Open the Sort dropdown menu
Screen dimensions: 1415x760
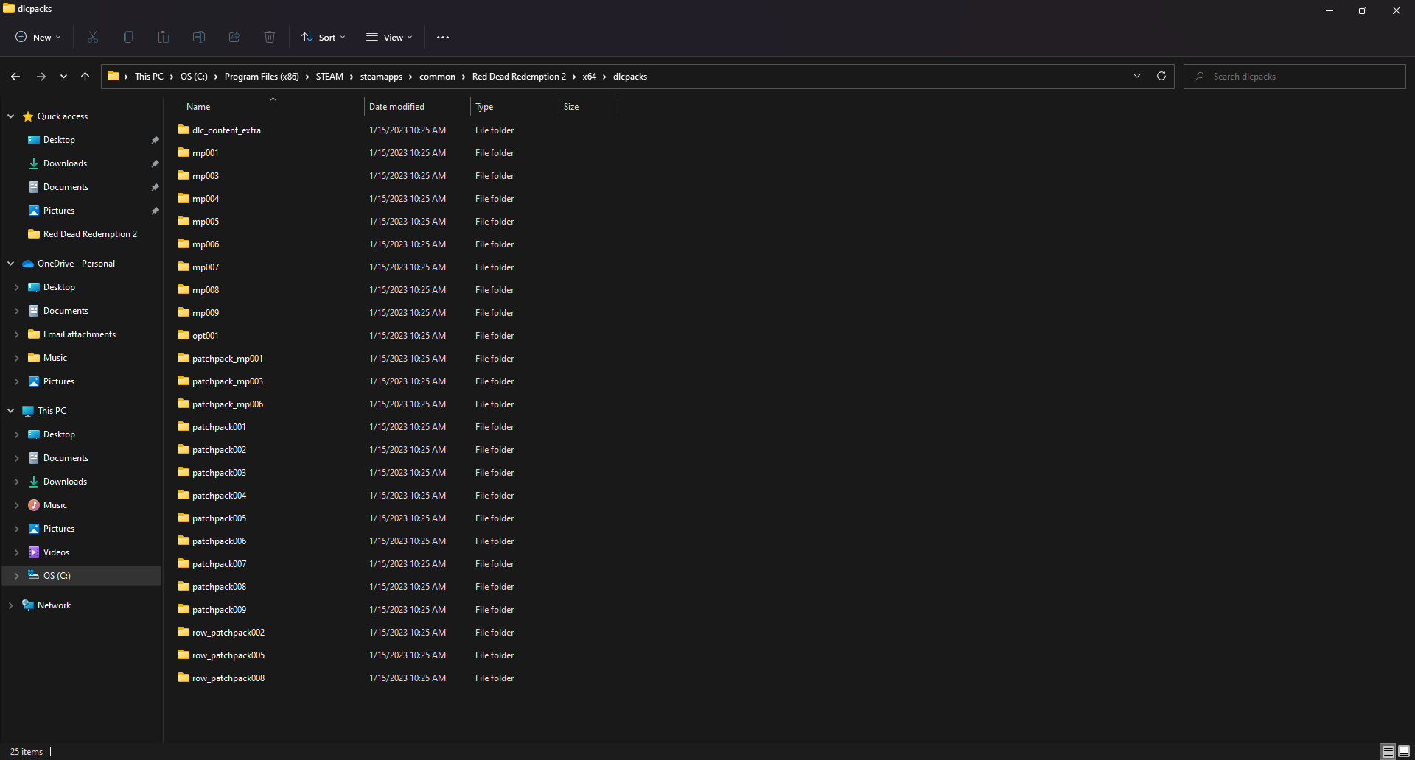point(324,37)
